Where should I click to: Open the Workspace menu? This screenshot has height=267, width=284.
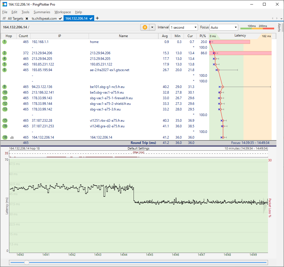pyautogui.click(x=62, y=12)
